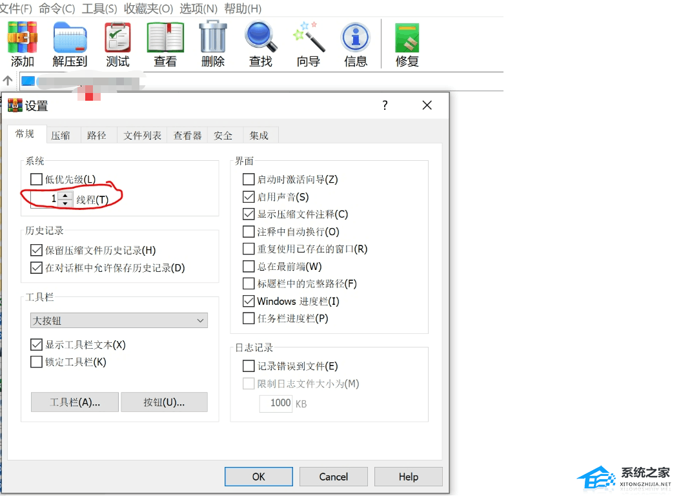Toggle Windows 进度栏(I) checkbox
The height and width of the screenshot is (496, 681).
(249, 301)
